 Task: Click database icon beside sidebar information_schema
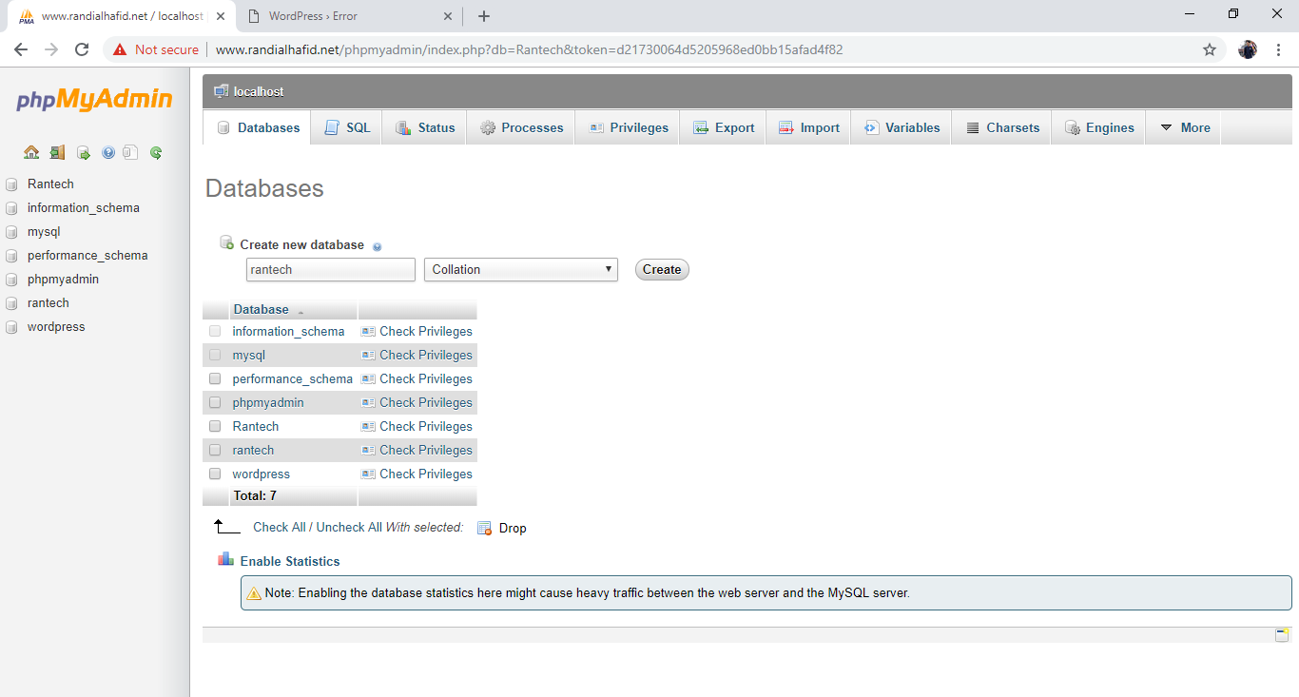[11, 208]
